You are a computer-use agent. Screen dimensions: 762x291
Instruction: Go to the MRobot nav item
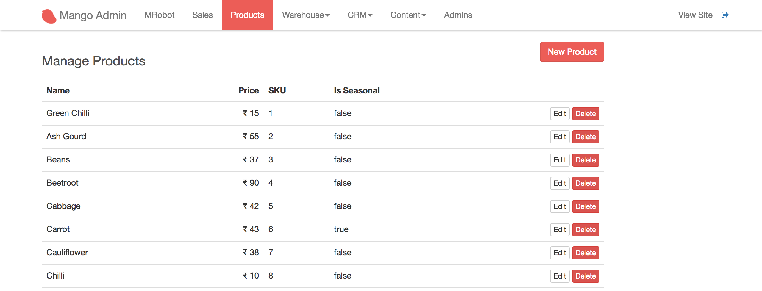(160, 15)
